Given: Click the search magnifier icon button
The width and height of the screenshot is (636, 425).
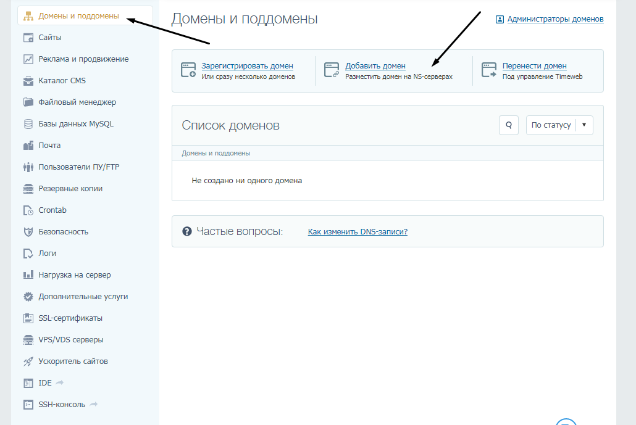Looking at the screenshot, I should click(508, 125).
